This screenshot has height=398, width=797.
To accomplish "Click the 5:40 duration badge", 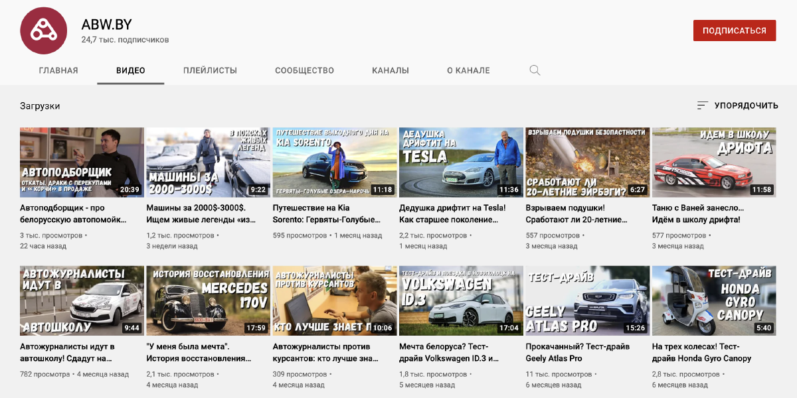I will pos(764,328).
